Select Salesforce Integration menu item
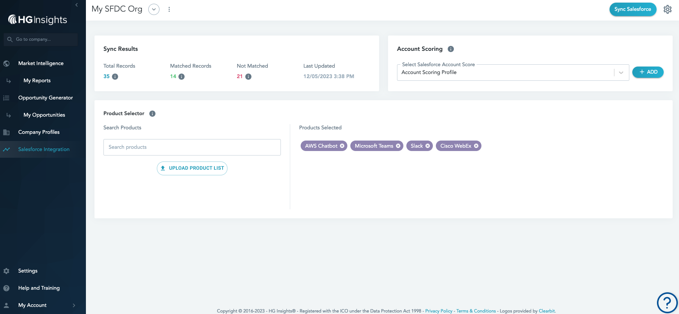 [44, 150]
